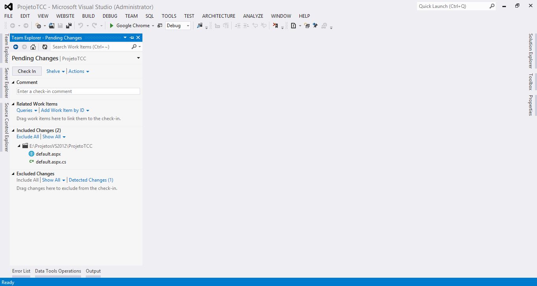Viewport: 537px width, 286px height.
Task: Open the EDIT menu
Action: click(25, 16)
